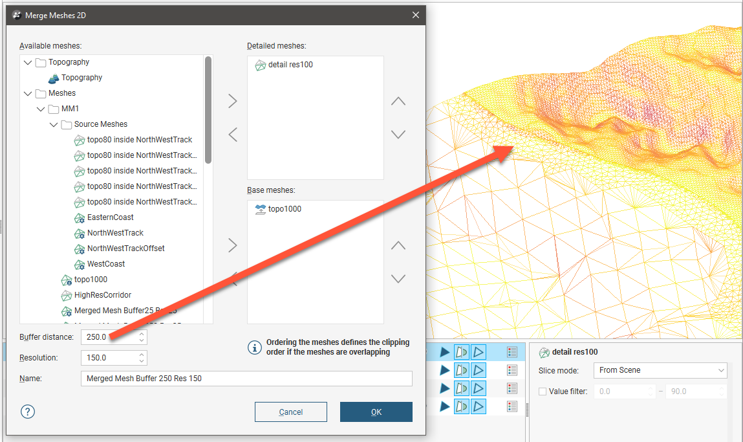Click the help question mark icon
The image size is (743, 442).
point(27,412)
